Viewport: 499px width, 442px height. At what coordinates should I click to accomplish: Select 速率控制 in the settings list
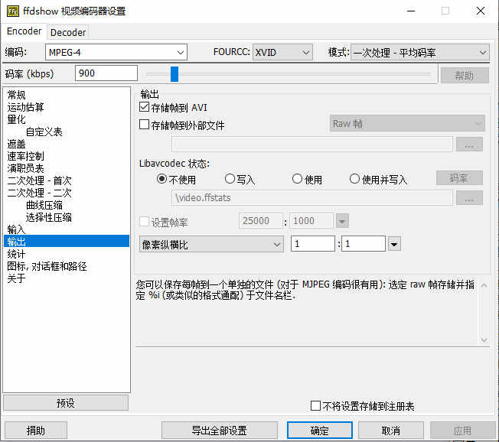click(25, 156)
